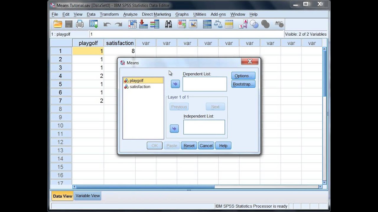Switch to the Data View tab
This screenshot has width=378, height=212.
(x=62, y=196)
